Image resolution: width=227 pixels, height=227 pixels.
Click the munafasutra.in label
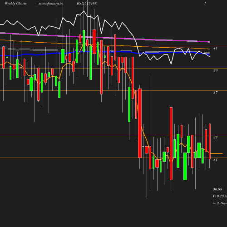[x=50, y=3]
